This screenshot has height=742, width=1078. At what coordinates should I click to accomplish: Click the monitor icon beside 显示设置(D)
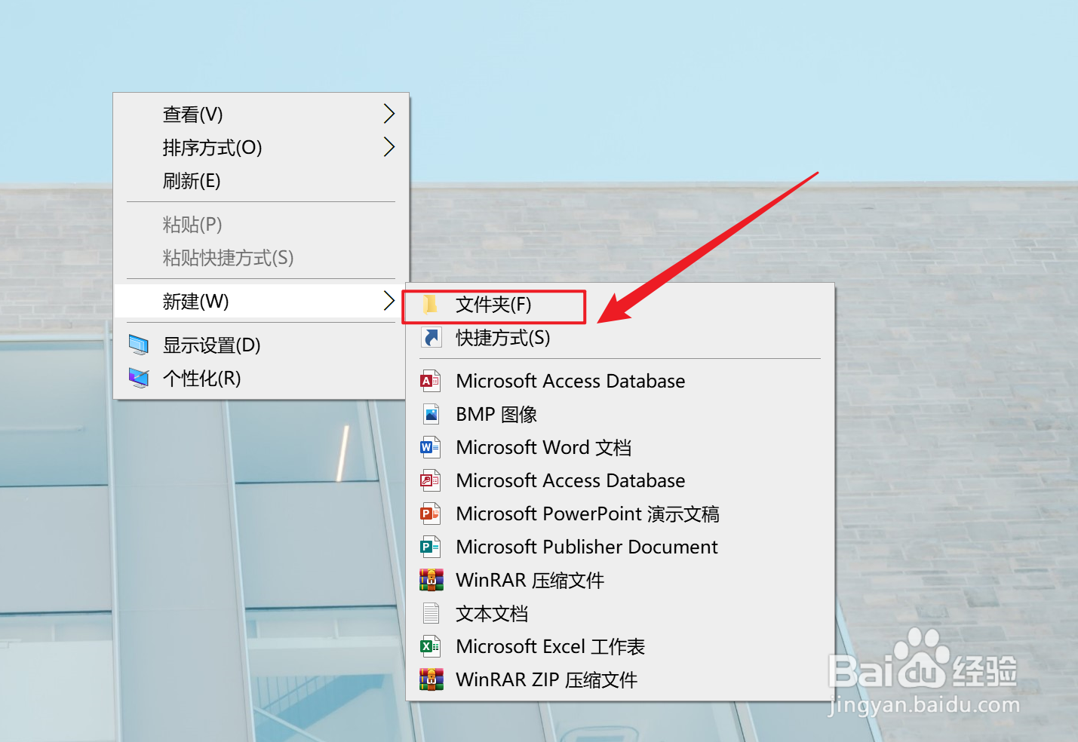139,345
